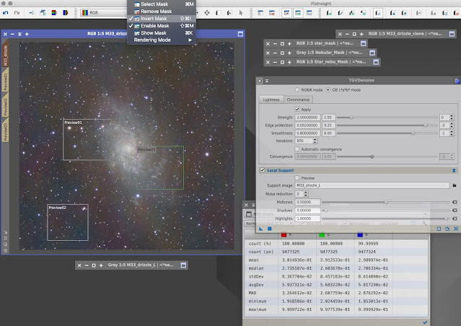This screenshot has width=461, height=326.
Task: Toggle the Automatic convergence checkbox
Action: point(297,149)
